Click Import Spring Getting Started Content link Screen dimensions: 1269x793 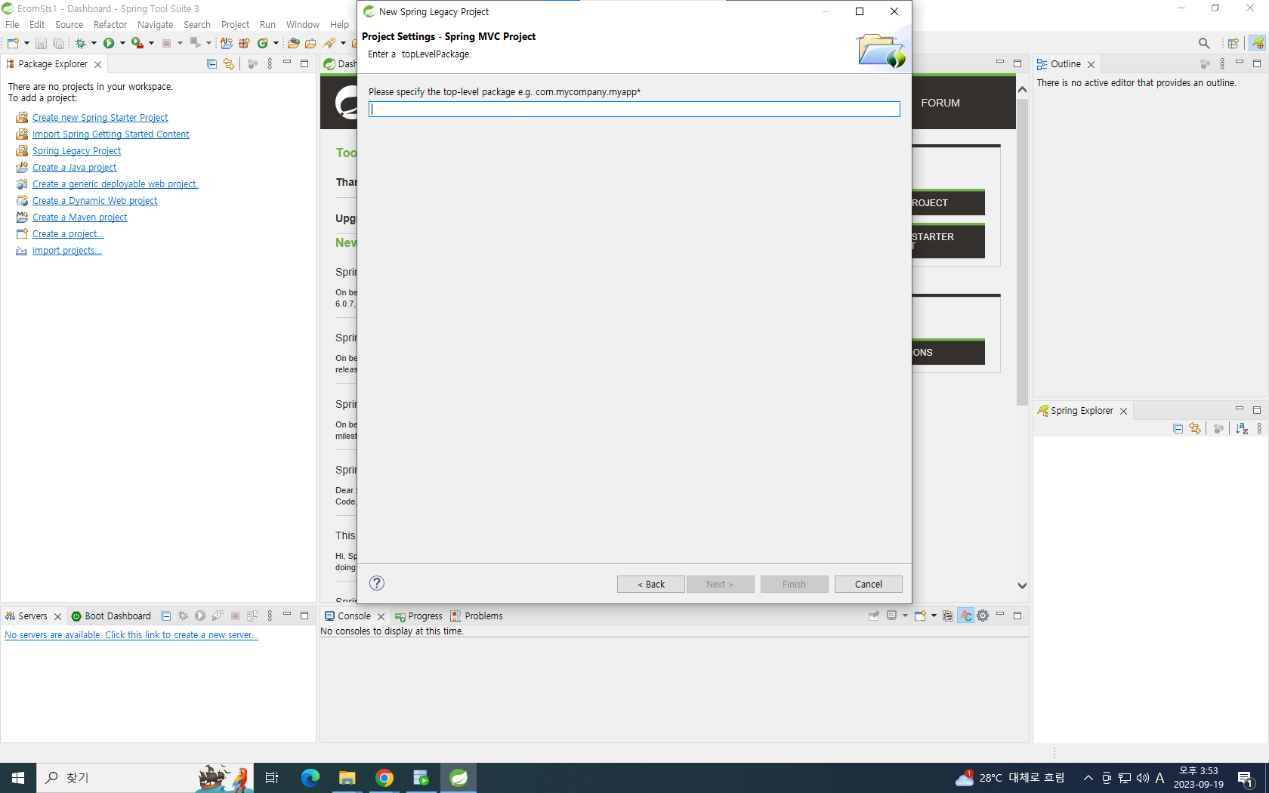coord(111,134)
